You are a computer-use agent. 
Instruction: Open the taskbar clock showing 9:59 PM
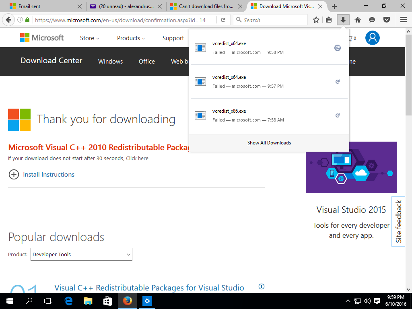coord(396,301)
